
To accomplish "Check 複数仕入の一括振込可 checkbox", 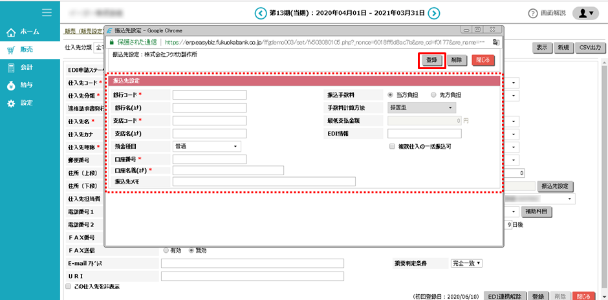I will [391, 147].
